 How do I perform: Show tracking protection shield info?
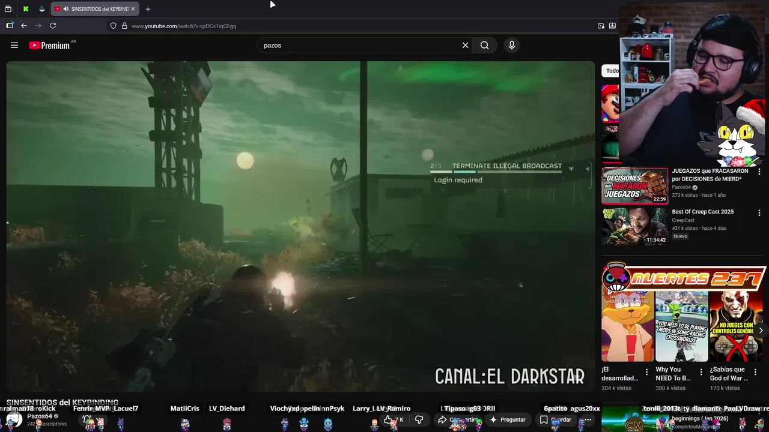113,26
